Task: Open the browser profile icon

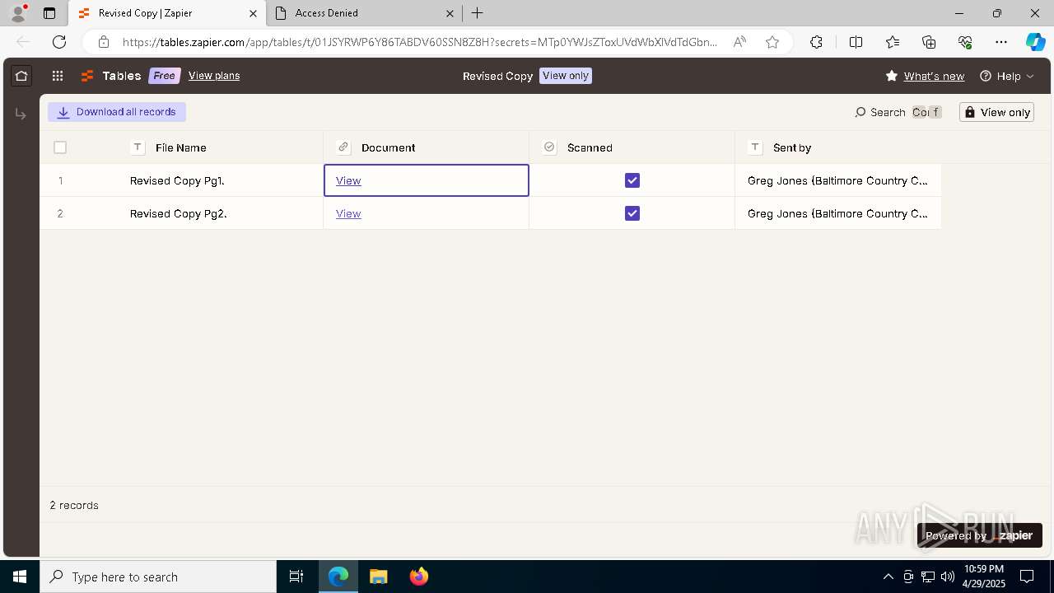Action: [17, 13]
